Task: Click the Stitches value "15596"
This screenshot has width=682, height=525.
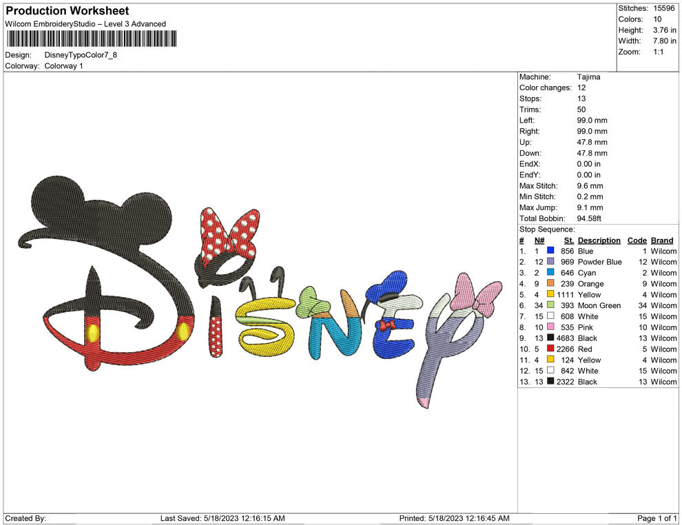Action: [x=663, y=8]
